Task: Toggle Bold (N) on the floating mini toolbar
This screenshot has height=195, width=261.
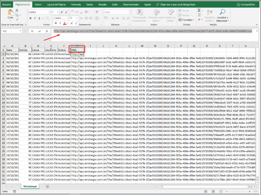Action: (x=56, y=23)
